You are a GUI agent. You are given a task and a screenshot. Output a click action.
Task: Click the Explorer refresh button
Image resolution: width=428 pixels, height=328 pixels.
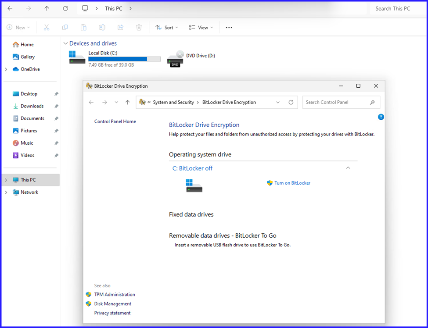[65, 8]
